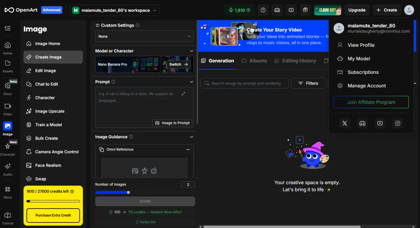Open More section in the left rail

point(8,192)
